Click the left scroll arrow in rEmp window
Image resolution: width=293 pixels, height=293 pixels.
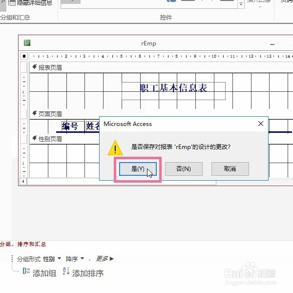tap(23, 181)
